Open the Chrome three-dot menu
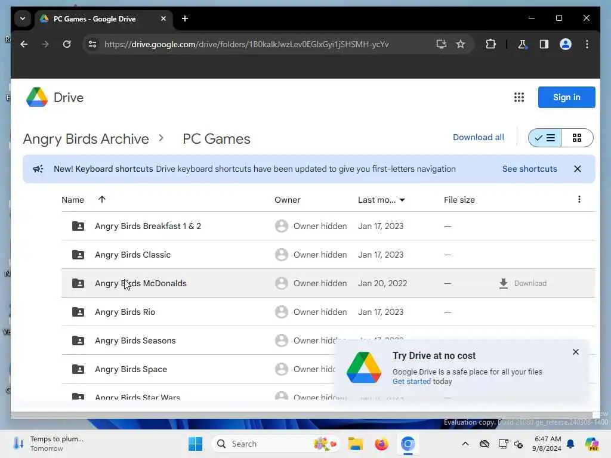This screenshot has height=458, width=611. (x=587, y=44)
